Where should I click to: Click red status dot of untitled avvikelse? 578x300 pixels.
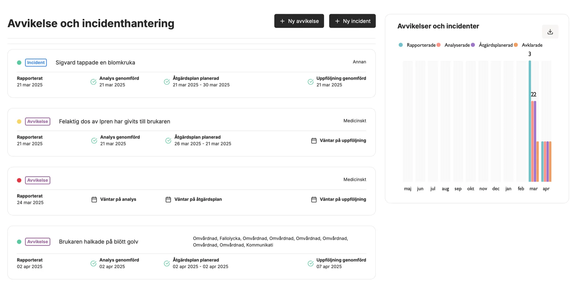tap(19, 181)
